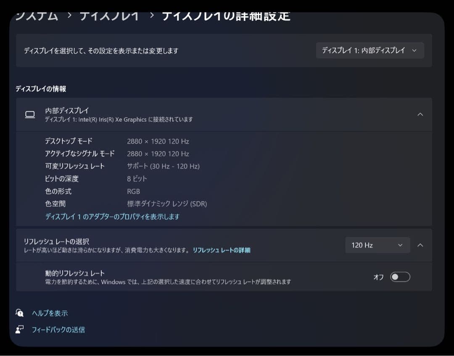Open the リフレッシュ レートの詳細 link

(x=222, y=250)
